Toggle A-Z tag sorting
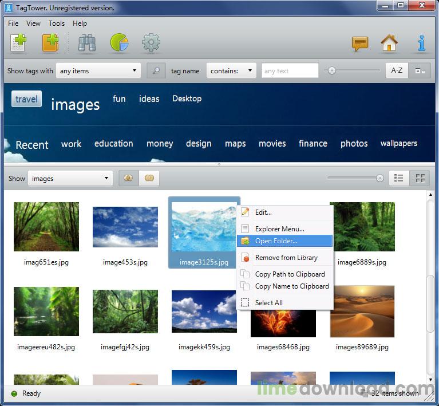 397,70
